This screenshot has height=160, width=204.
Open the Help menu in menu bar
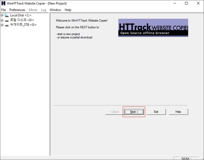[68, 10]
